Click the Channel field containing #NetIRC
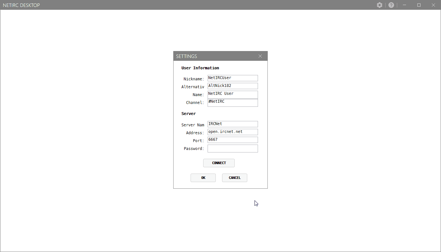The width and height of the screenshot is (441, 252). click(x=233, y=103)
